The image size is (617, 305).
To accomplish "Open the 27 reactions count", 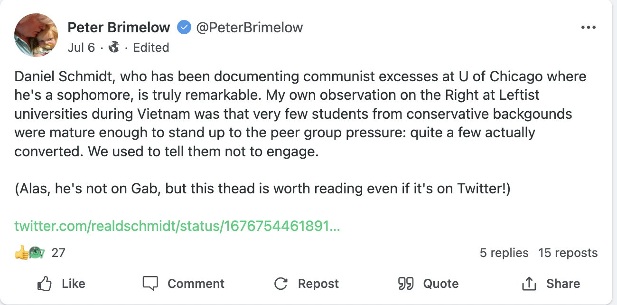I will coord(58,253).
